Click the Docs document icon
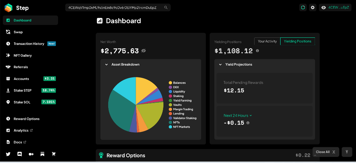 coord(8,142)
